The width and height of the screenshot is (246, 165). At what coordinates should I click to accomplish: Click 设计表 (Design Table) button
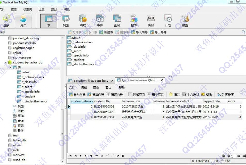90,32
